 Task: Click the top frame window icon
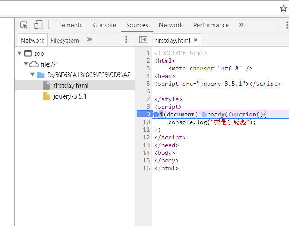pyautogui.click(x=28, y=53)
